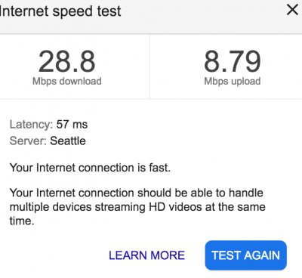Screen dimensions: 302x278
Task: Click the 'should be able to handle' line
Action: [x=200, y=193]
